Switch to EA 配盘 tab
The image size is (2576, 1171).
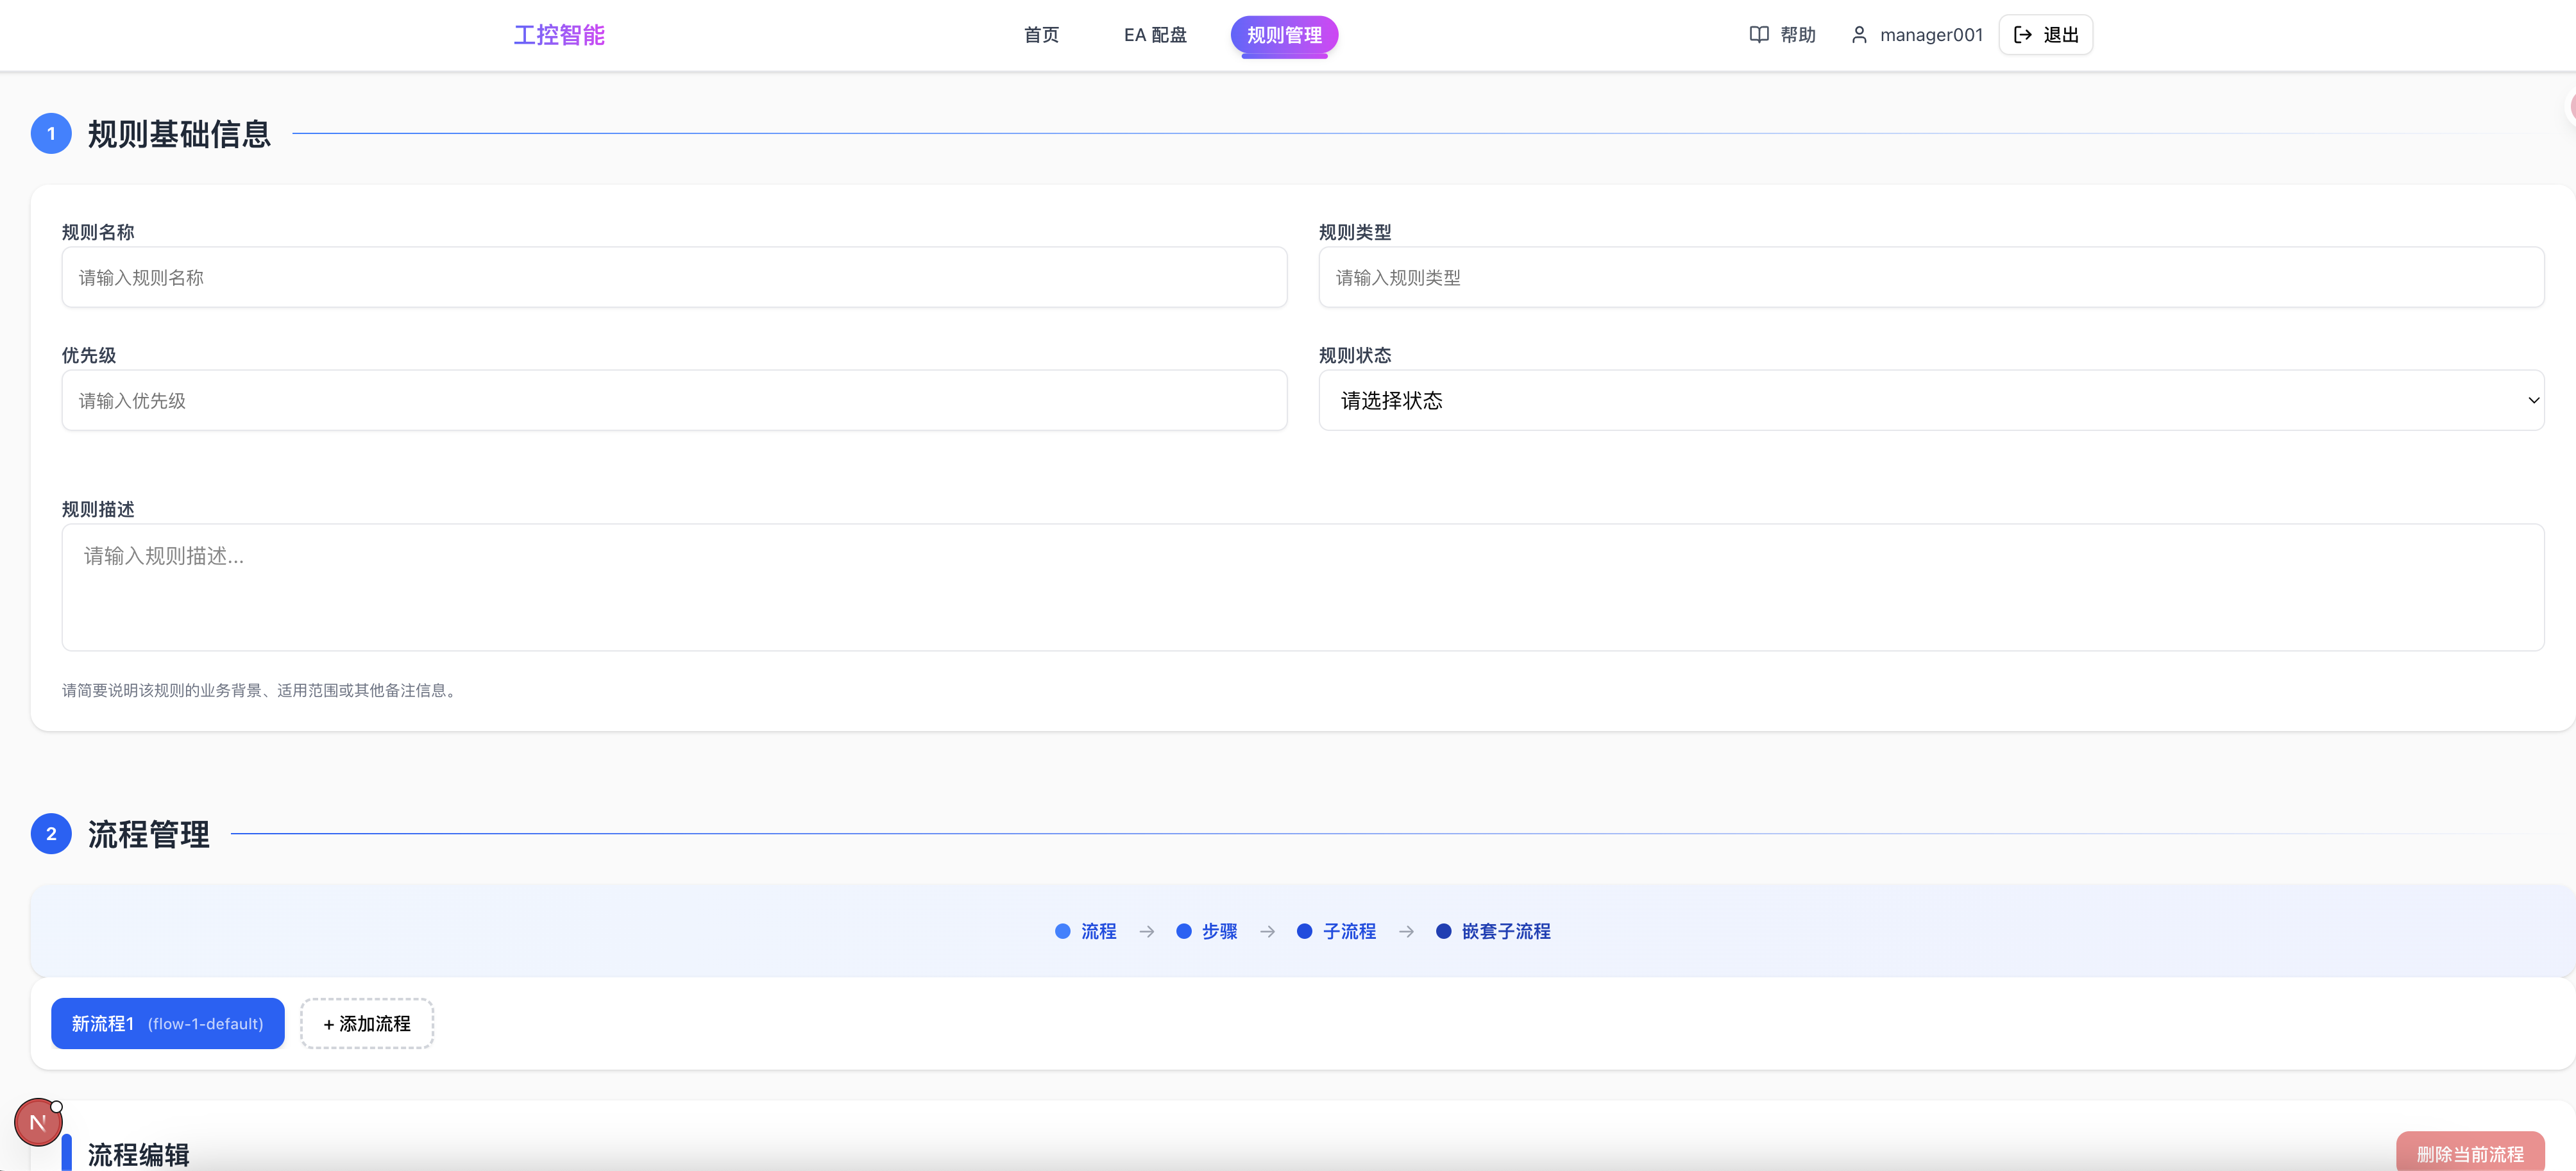coord(1155,35)
